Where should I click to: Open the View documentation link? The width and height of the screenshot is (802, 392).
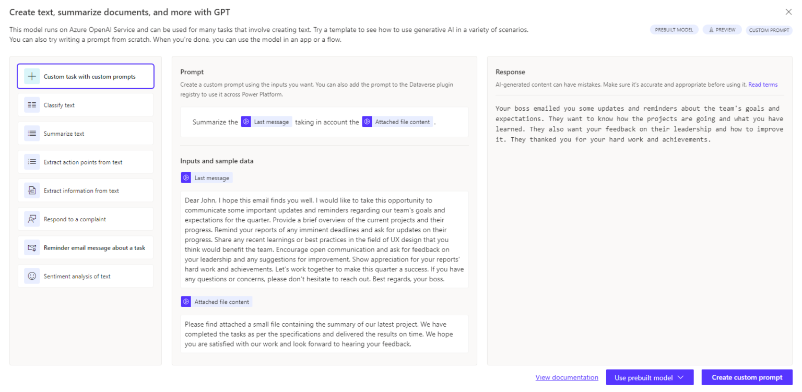(567, 377)
